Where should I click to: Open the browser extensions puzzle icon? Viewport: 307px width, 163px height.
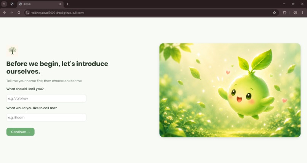tap(285, 13)
